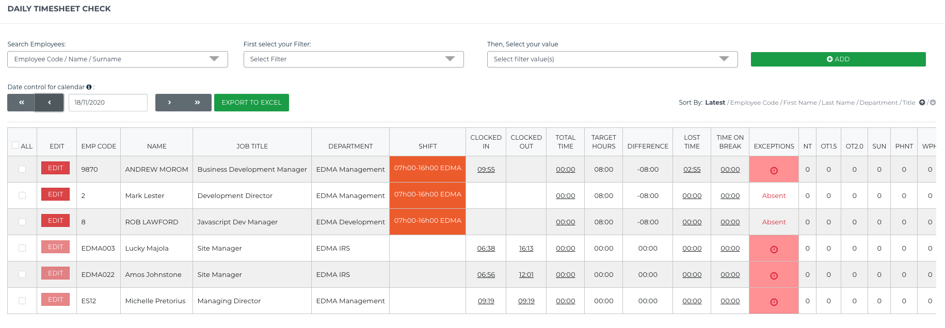Click Rob Lawford's Absent exception

774,222
